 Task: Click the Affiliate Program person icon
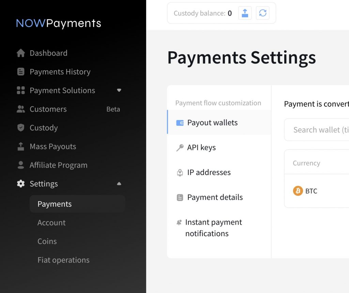(21, 165)
